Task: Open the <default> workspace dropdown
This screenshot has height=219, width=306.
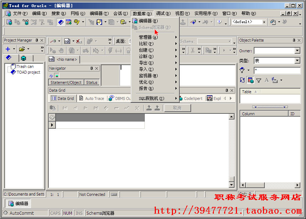Action: coord(264,22)
